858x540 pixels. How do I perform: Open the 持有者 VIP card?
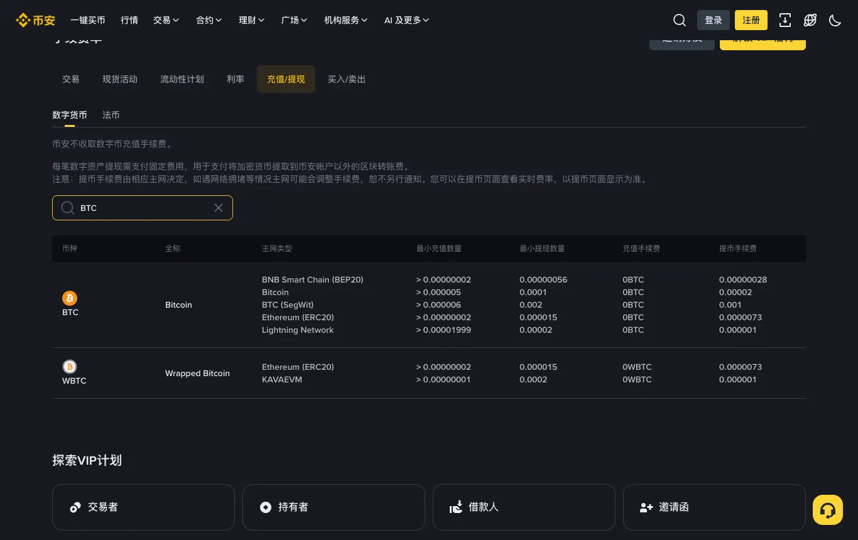(334, 507)
